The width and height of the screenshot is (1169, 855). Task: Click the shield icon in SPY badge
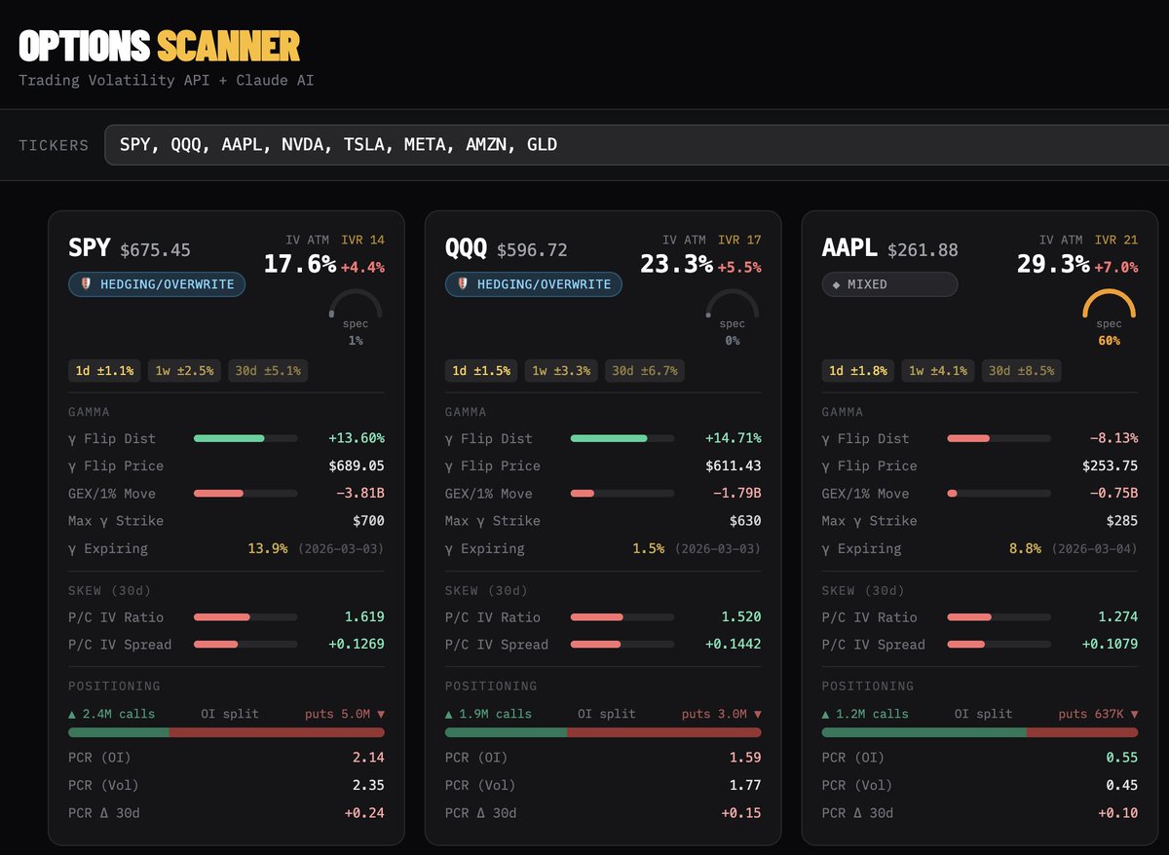[87, 284]
